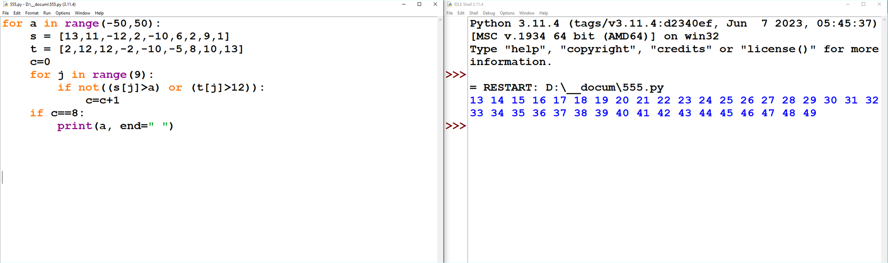Viewport: 888px width, 263px height.
Task: Close the 555.py editor window
Action: coord(435,4)
